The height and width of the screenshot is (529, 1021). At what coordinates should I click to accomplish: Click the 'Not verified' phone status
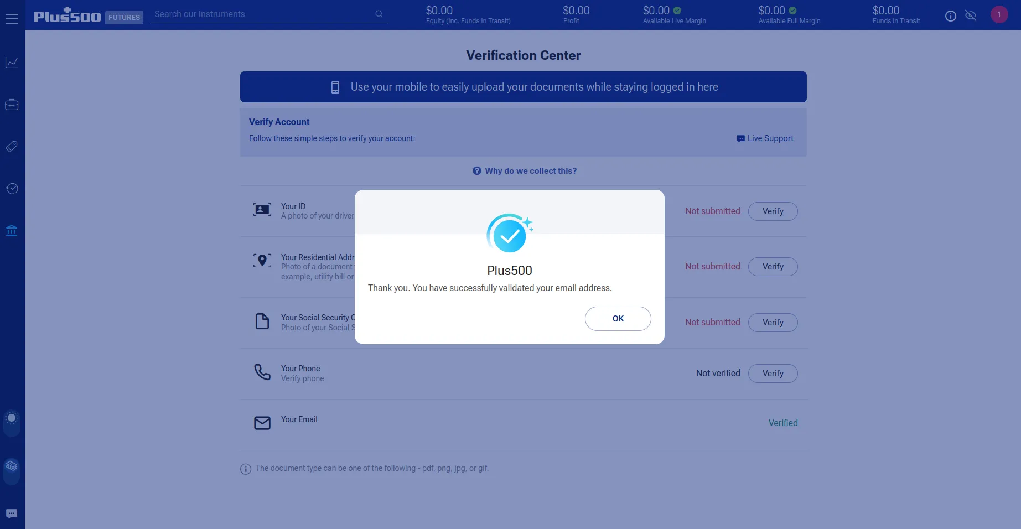click(x=718, y=374)
